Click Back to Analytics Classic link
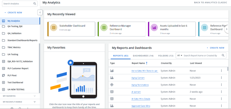Image resolution: width=231 pixels, height=109 pixels. (210, 2)
